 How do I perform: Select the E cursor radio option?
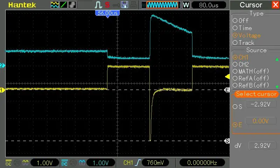tap(237, 125)
